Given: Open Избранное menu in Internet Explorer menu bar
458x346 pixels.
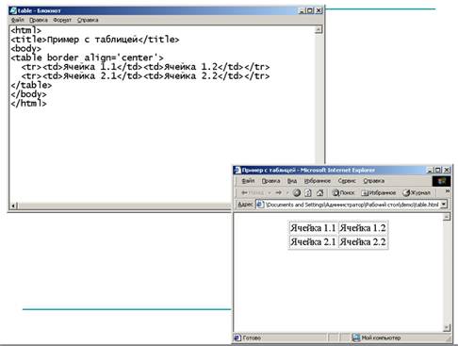Looking at the screenshot, I should (x=318, y=181).
